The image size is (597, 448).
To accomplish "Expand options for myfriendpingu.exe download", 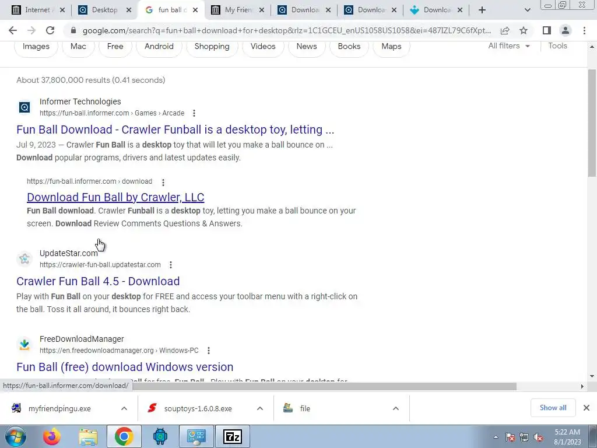I will (x=124, y=408).
